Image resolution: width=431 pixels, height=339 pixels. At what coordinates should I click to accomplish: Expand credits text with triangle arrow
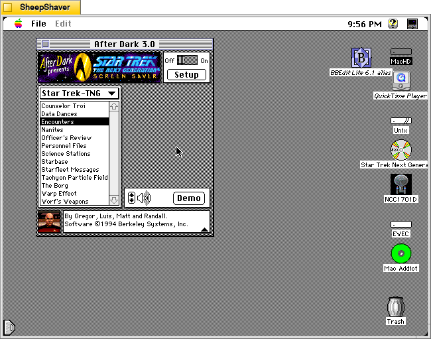(x=204, y=230)
